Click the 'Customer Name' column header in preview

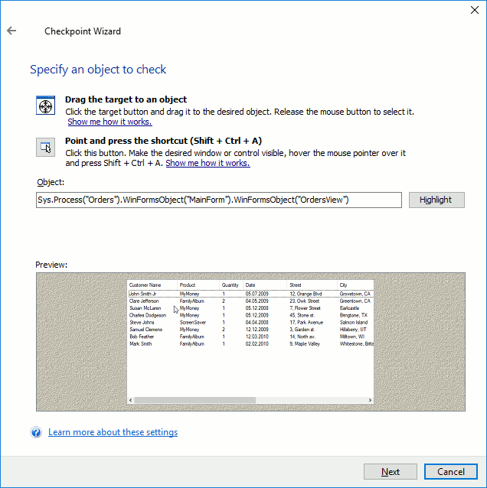click(152, 285)
